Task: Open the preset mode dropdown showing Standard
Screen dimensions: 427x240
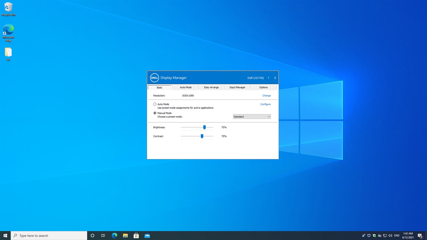Action: click(251, 116)
